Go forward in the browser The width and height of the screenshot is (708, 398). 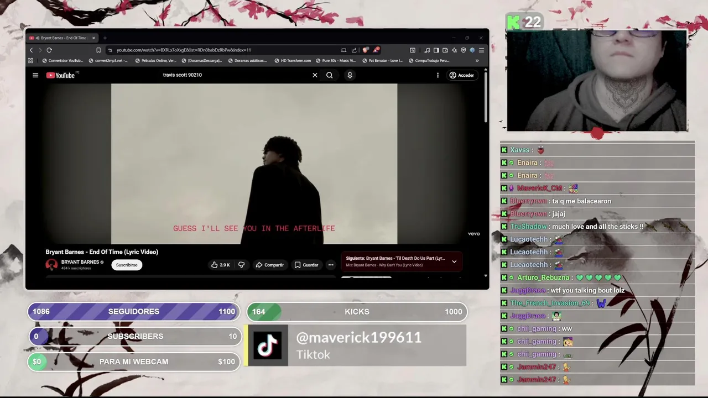click(x=40, y=50)
